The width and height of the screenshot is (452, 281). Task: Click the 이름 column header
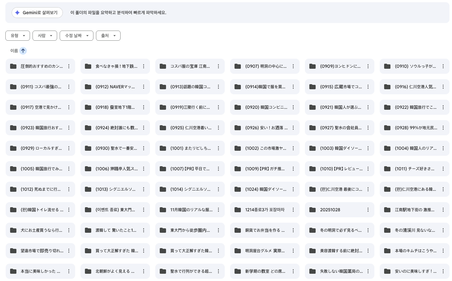point(14,51)
